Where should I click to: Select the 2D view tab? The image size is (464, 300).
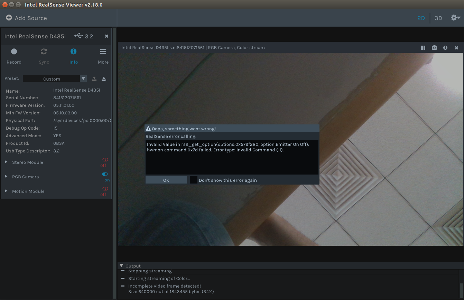[421, 18]
